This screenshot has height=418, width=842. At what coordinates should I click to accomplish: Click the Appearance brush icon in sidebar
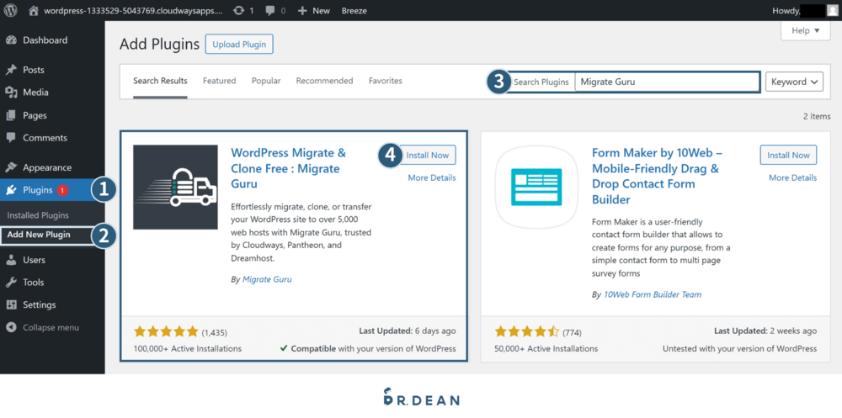coord(11,167)
